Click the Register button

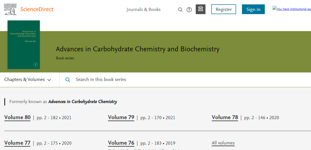click(223, 9)
